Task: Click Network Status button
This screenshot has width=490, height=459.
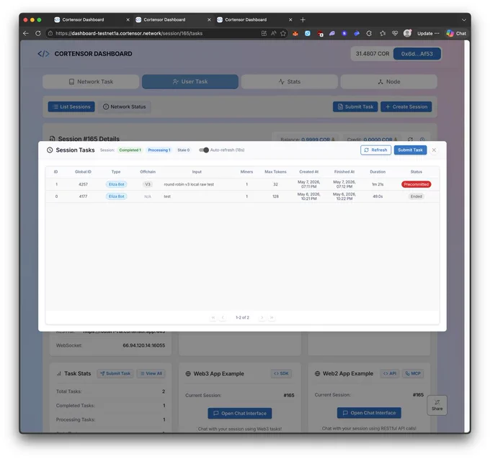Action: click(125, 106)
